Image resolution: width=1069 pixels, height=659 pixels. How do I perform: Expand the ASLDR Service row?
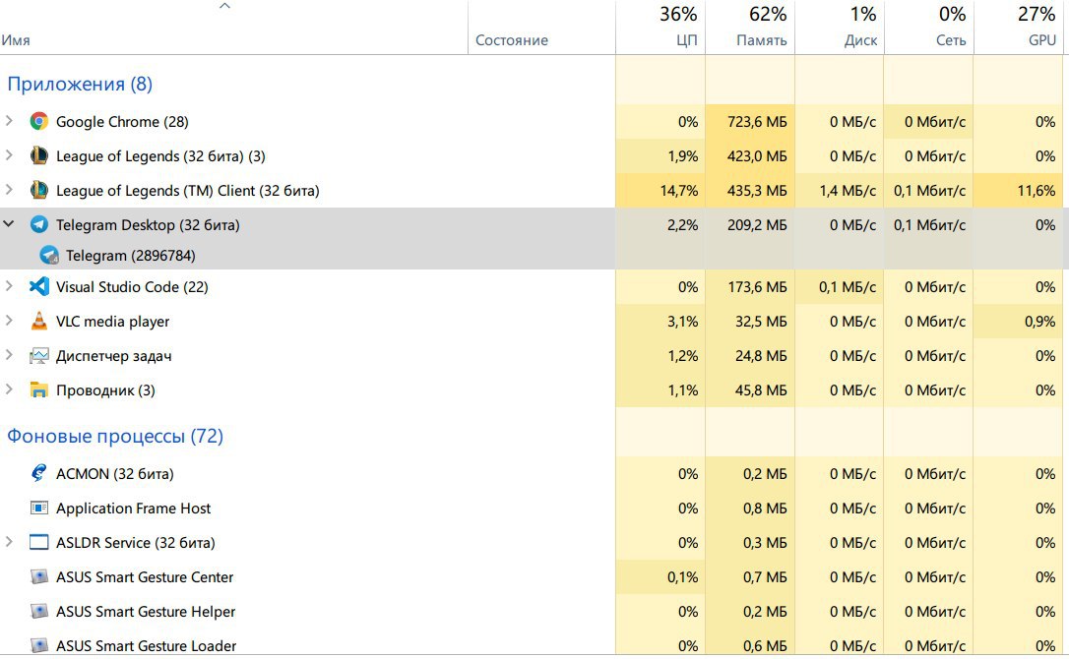(9, 542)
